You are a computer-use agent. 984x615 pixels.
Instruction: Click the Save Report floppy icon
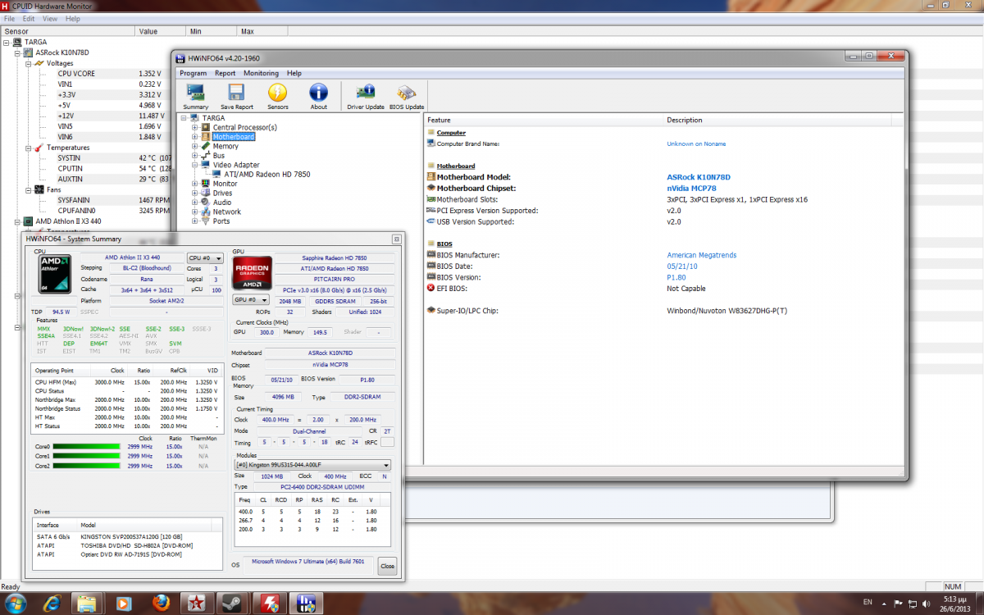coord(236,92)
